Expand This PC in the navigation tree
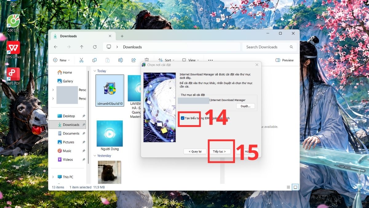The width and height of the screenshot is (369, 208). point(53,177)
